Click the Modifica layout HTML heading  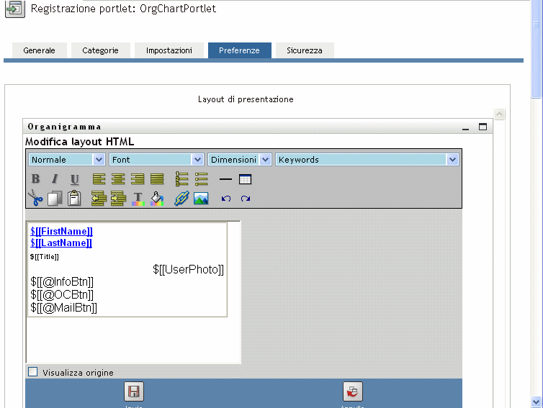pyautogui.click(x=80, y=142)
